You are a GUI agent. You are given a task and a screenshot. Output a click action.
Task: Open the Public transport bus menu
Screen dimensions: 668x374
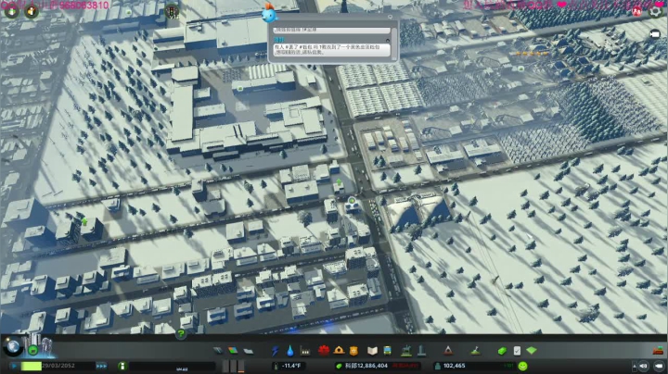coord(387,351)
